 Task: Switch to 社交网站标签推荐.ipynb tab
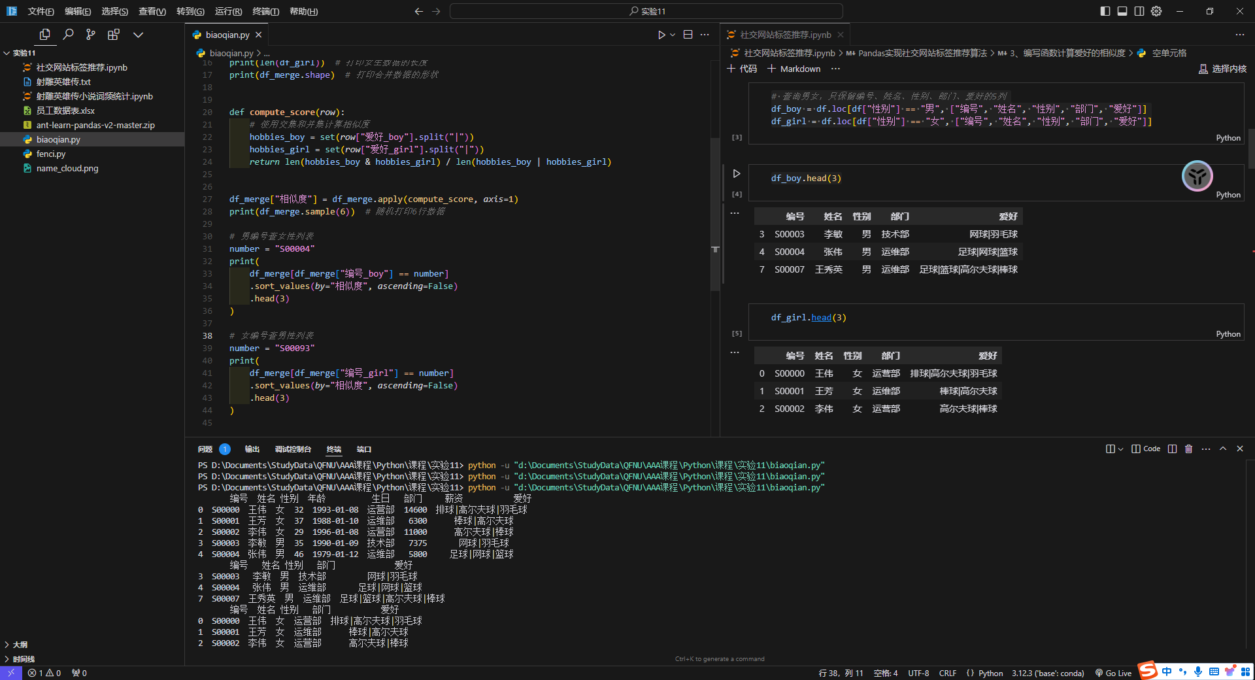point(785,35)
